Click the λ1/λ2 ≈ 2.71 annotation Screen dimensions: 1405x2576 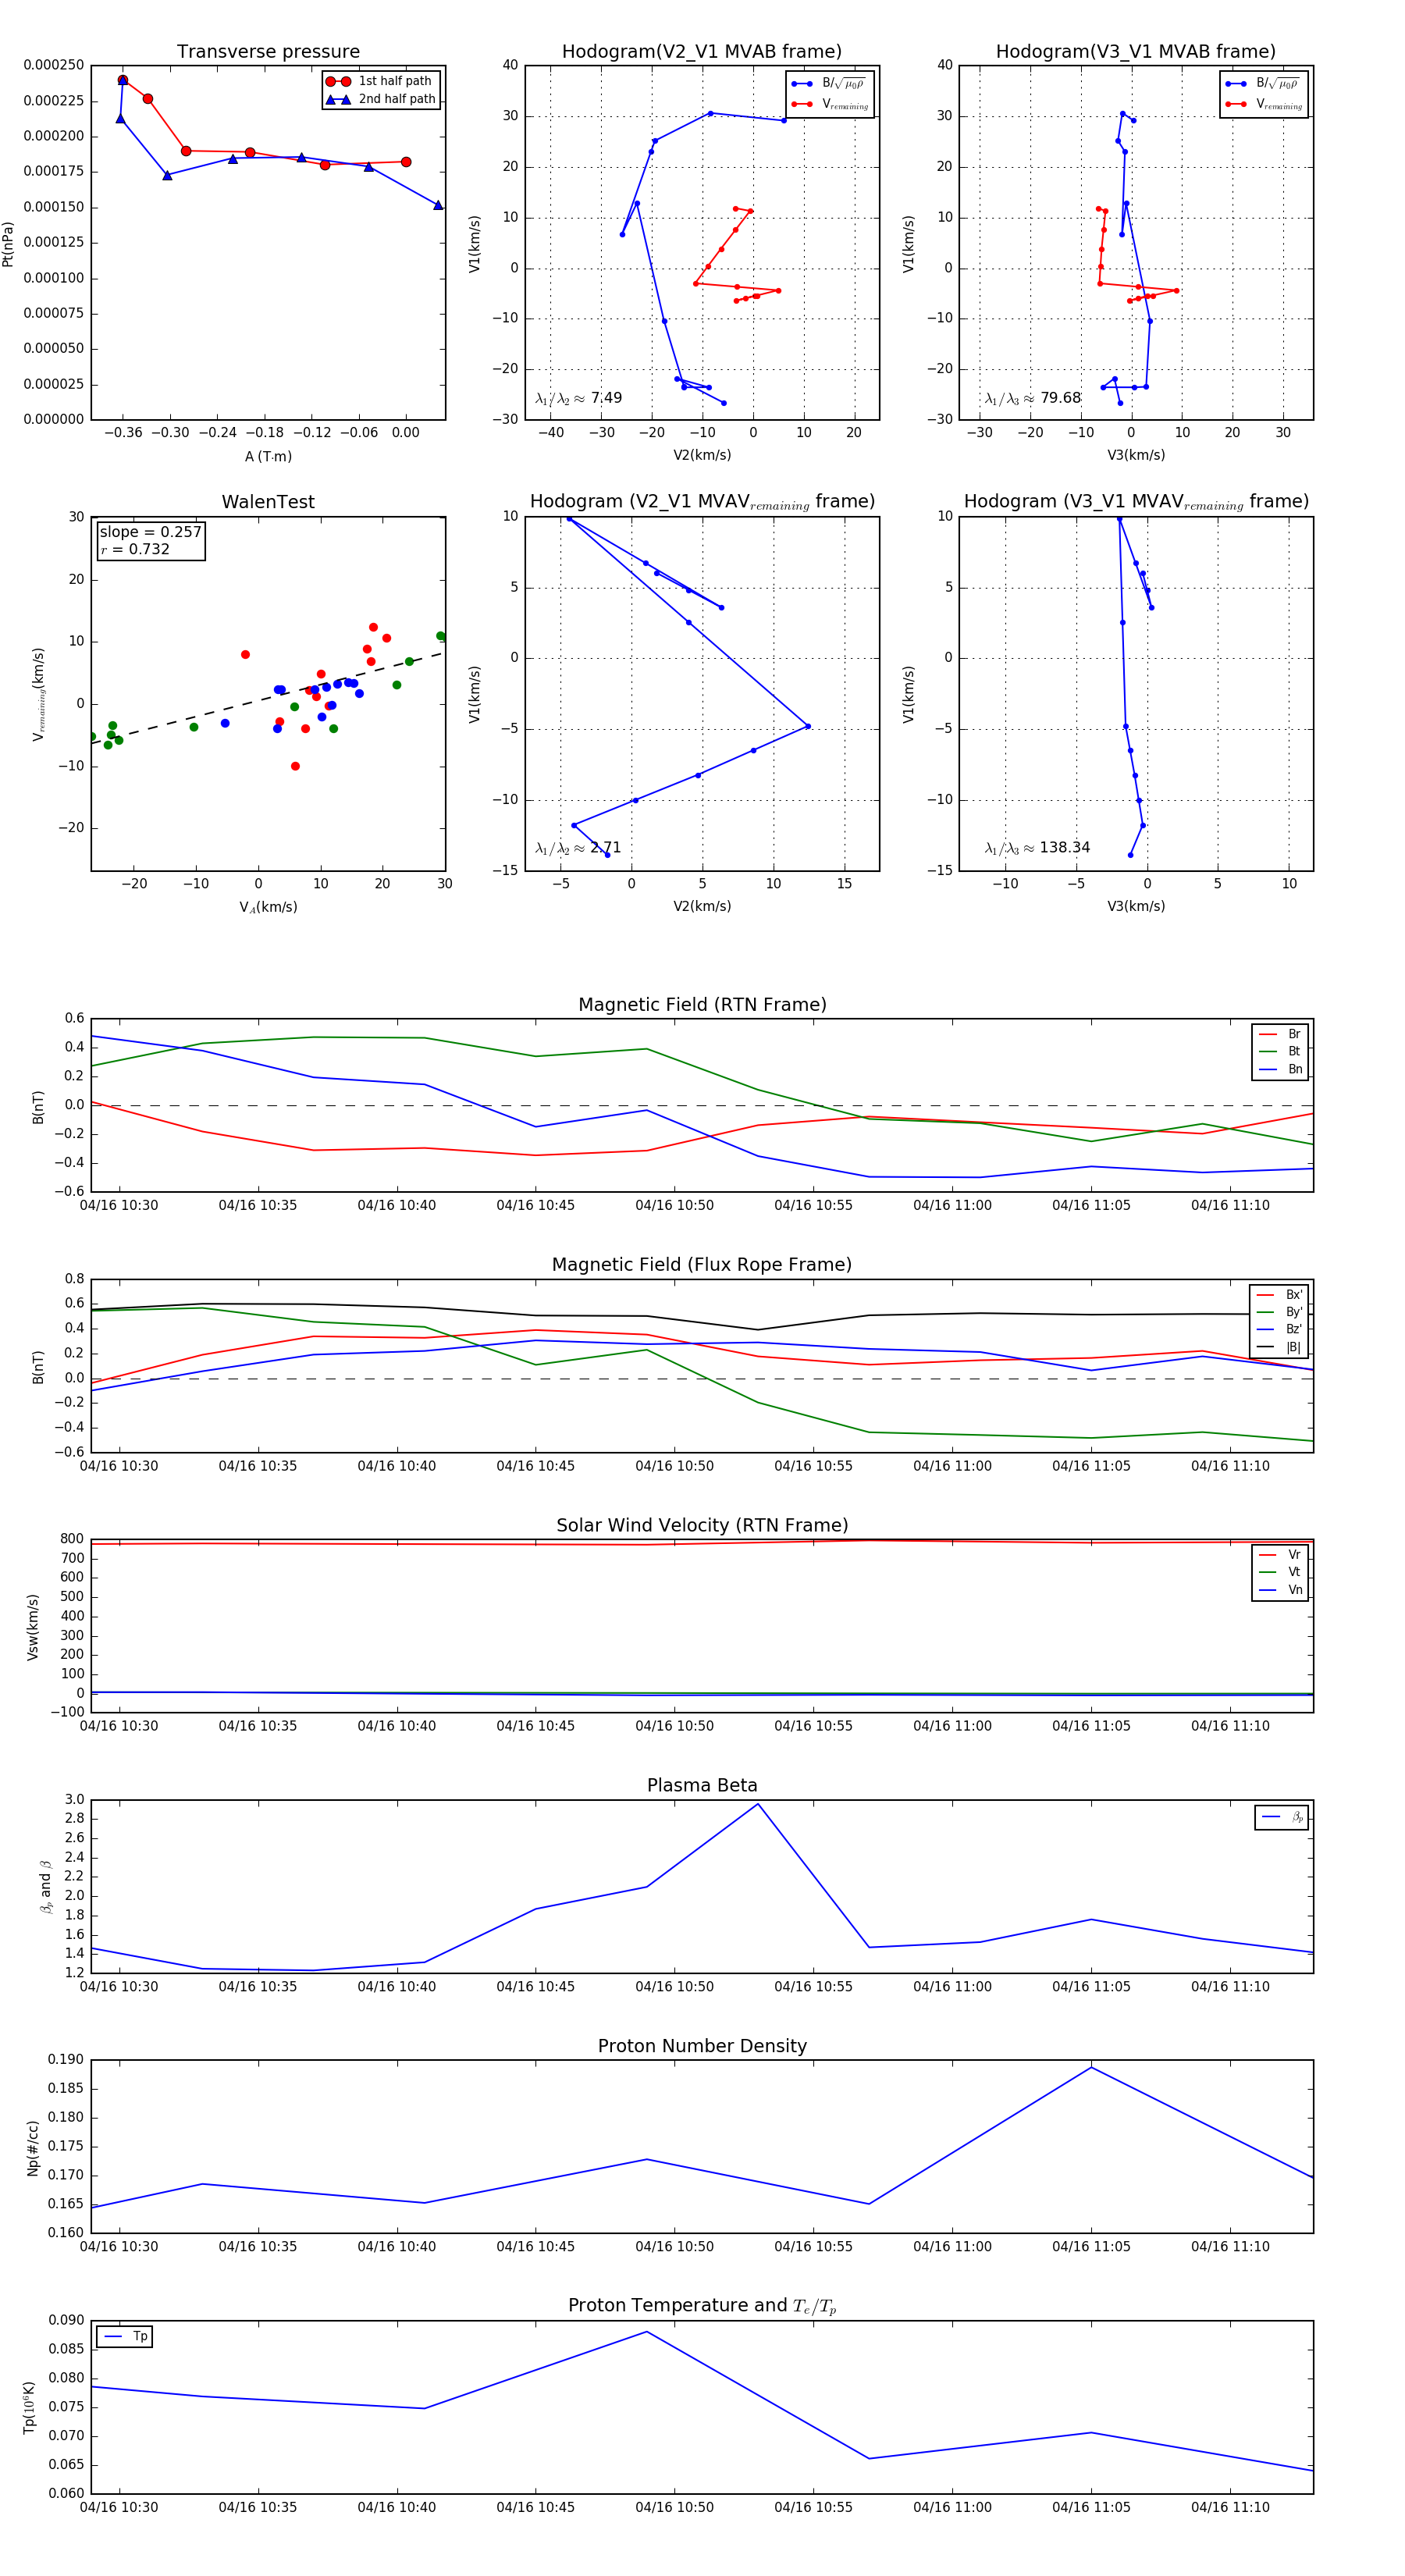pos(578,848)
